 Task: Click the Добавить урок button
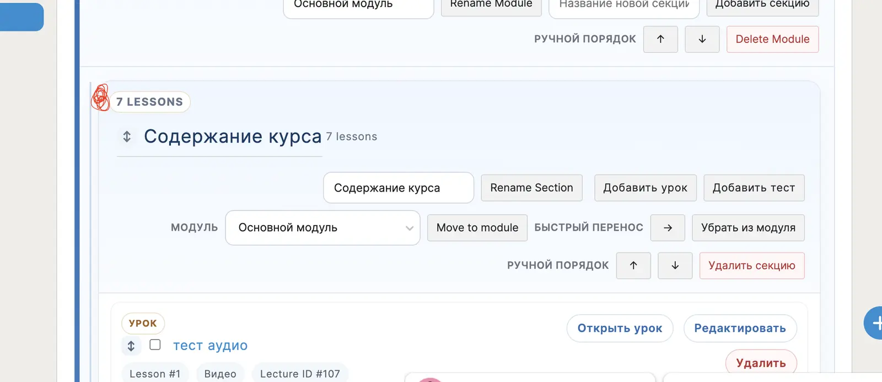pos(645,188)
